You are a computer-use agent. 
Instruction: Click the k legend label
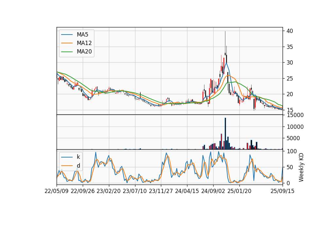(x=78, y=157)
